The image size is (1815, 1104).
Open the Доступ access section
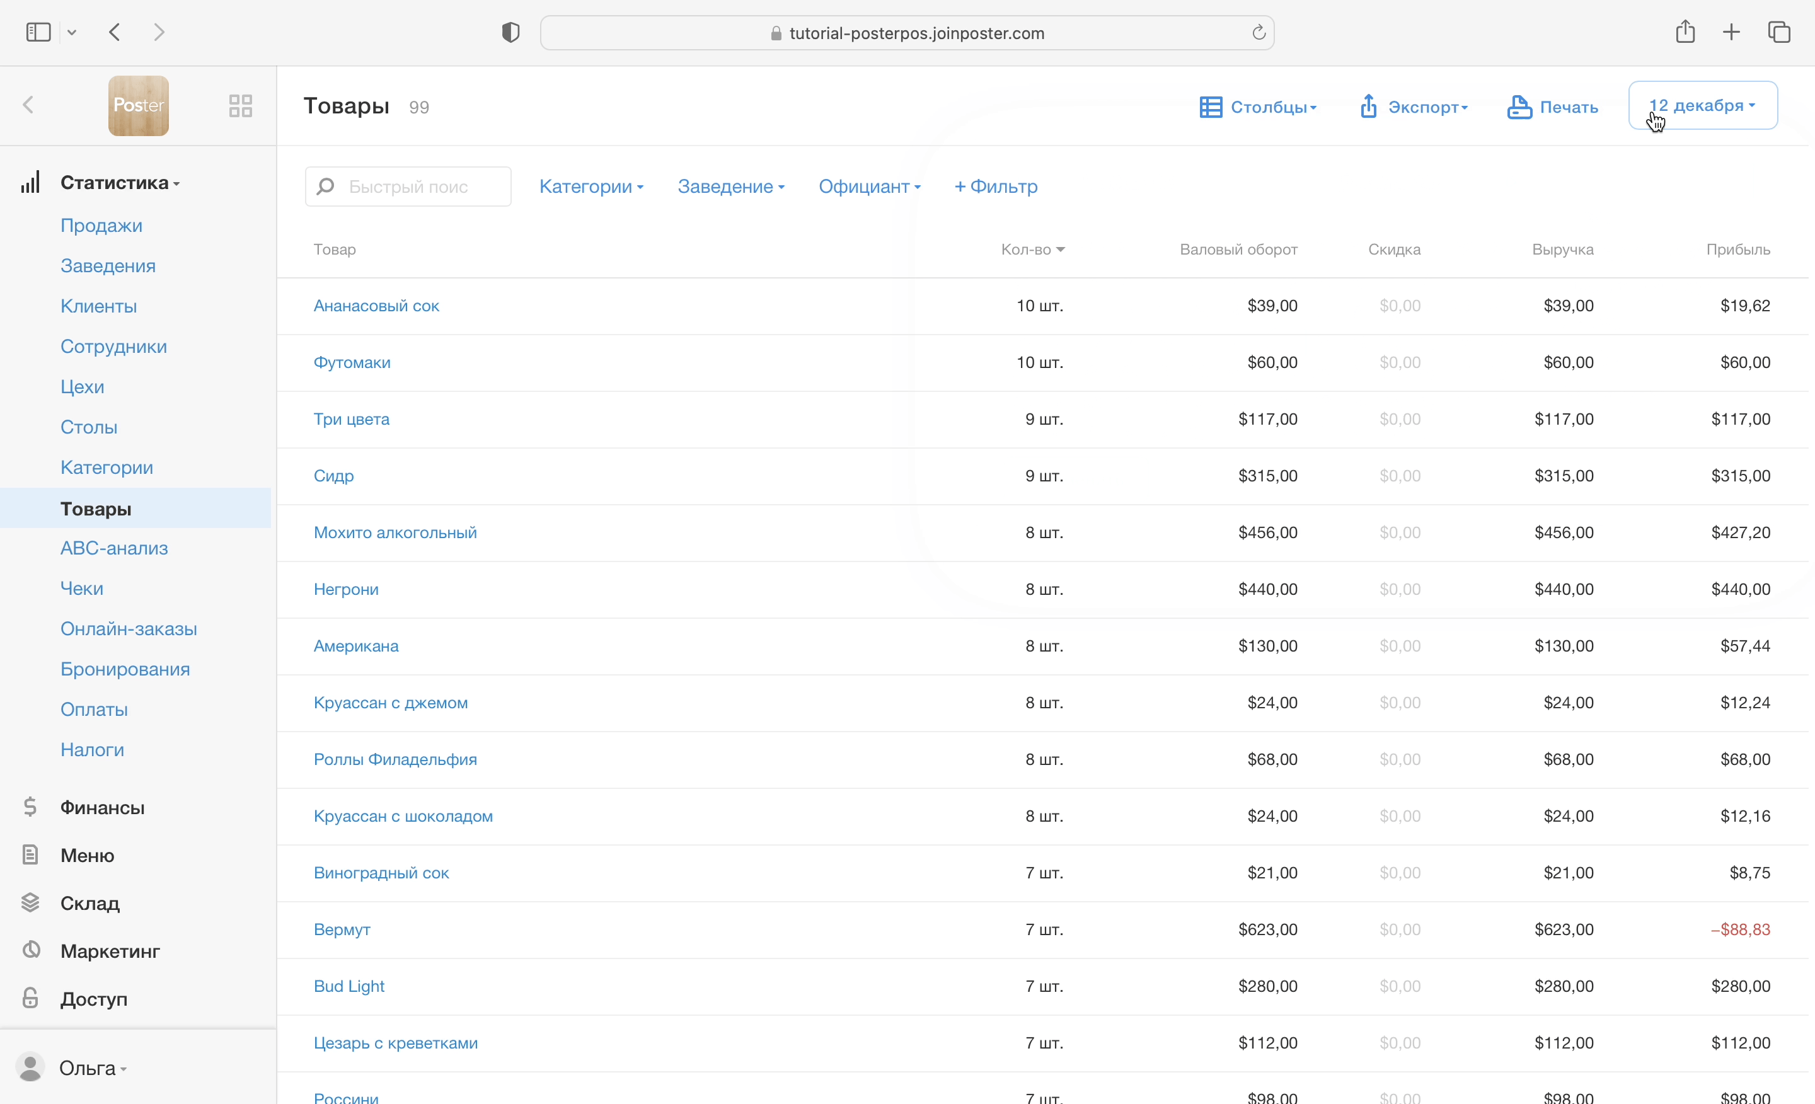pos(93,999)
